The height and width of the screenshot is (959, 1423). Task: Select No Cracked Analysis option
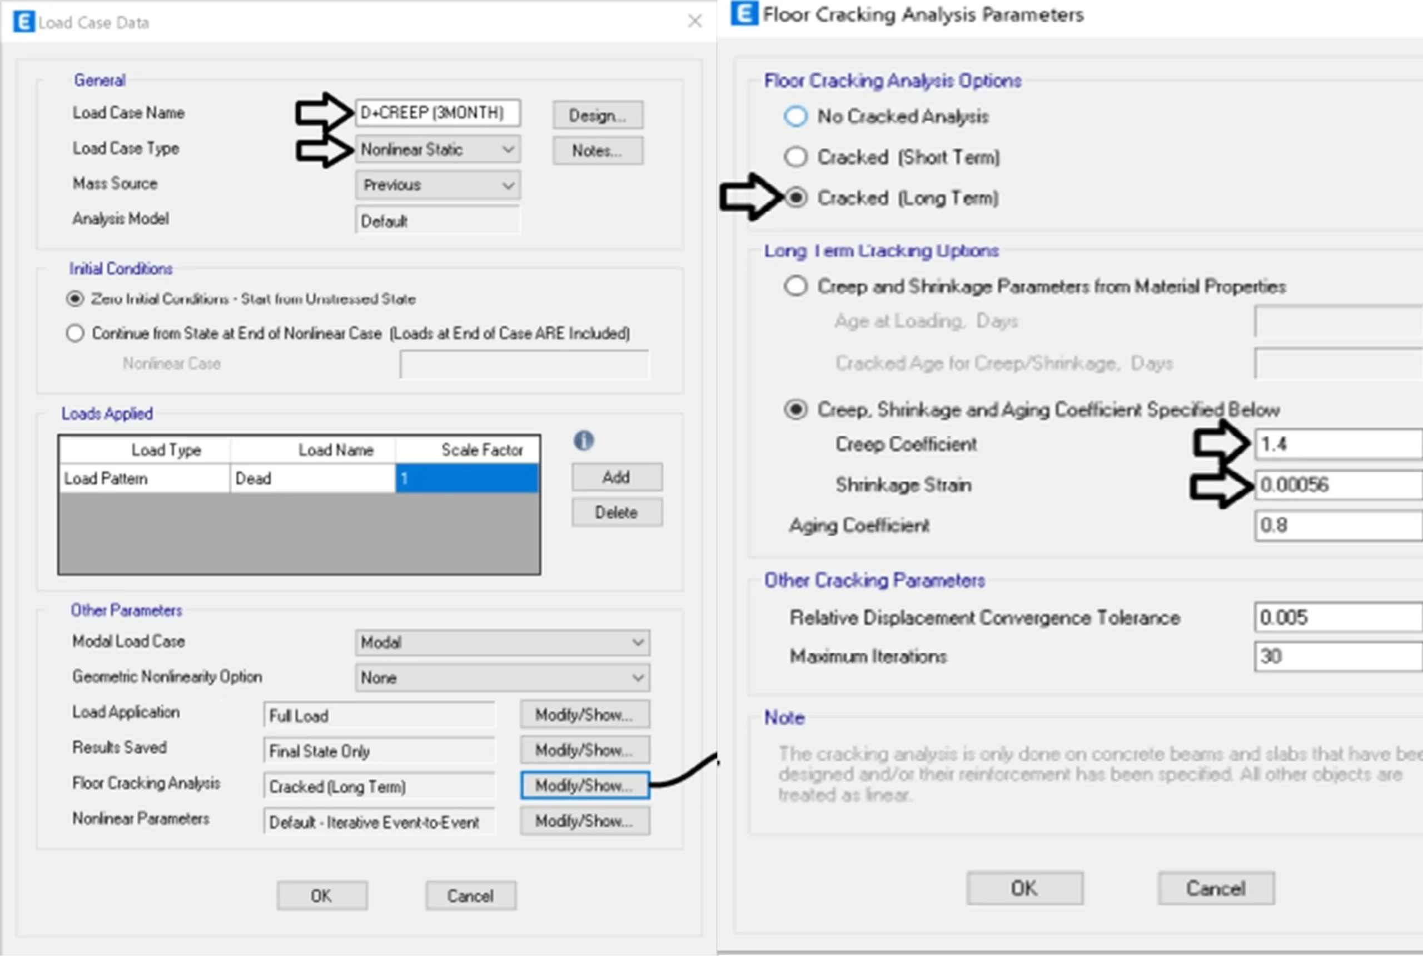coord(795,116)
